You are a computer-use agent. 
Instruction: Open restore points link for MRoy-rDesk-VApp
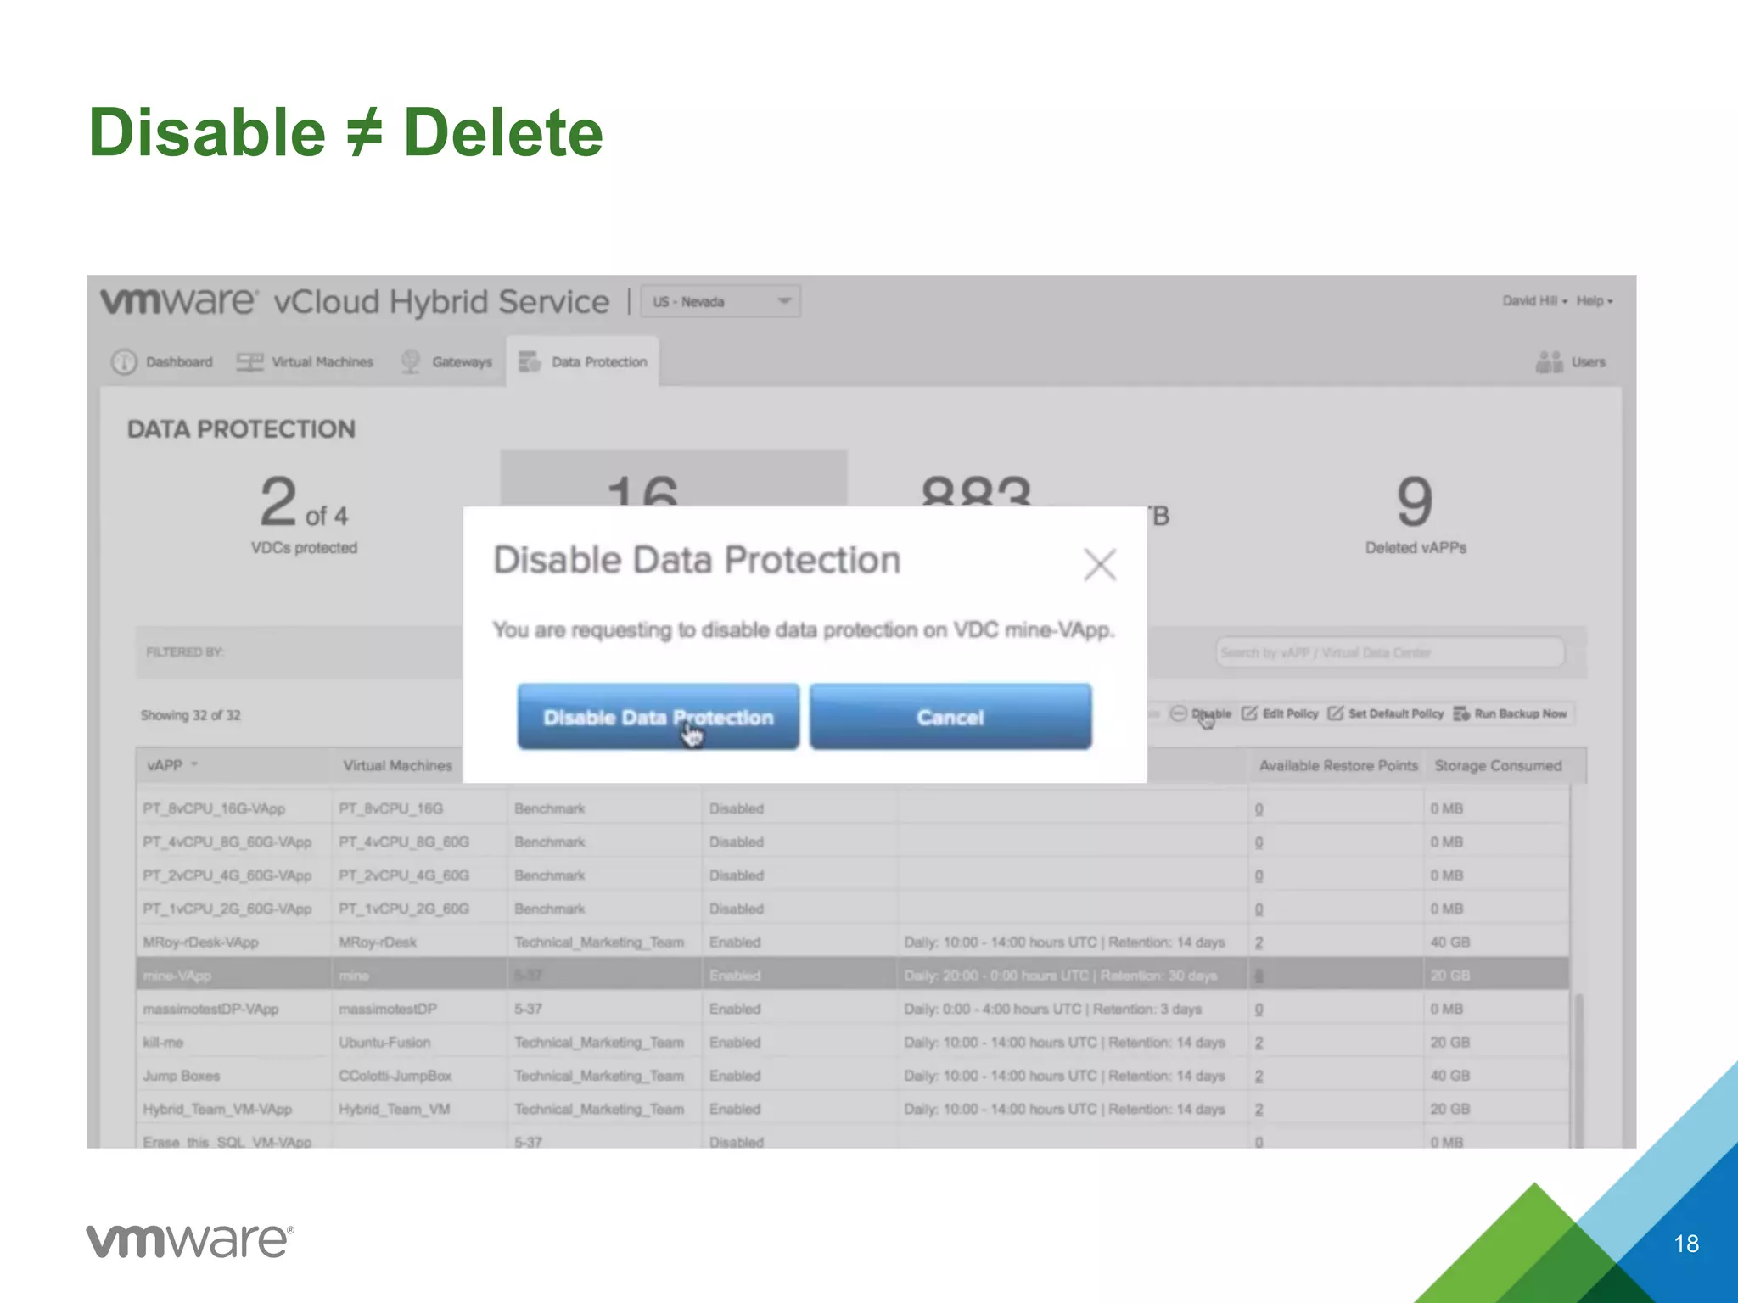pyautogui.click(x=1259, y=942)
